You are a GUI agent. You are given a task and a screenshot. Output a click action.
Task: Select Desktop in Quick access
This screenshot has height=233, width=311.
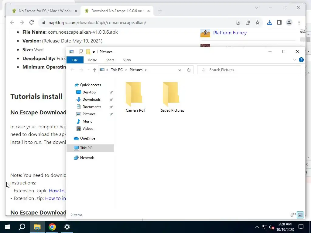click(89, 92)
